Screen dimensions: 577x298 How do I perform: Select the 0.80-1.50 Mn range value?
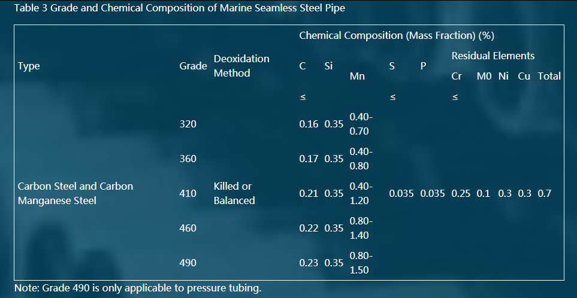click(x=361, y=263)
